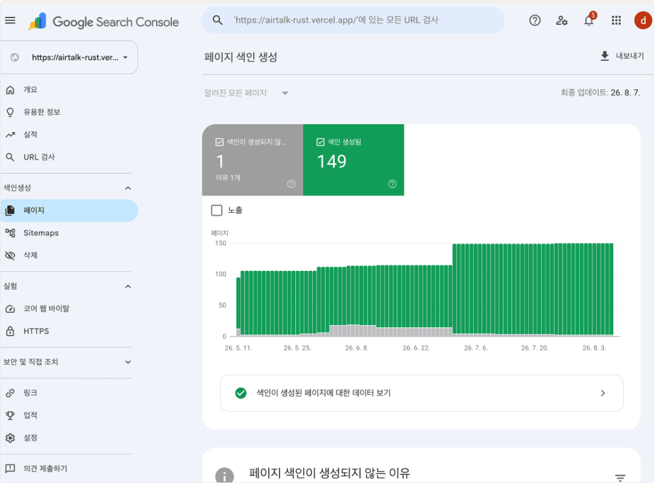Click the 유용한 정보 lightbulb icon
This screenshot has width=654, height=483.
[x=10, y=112]
